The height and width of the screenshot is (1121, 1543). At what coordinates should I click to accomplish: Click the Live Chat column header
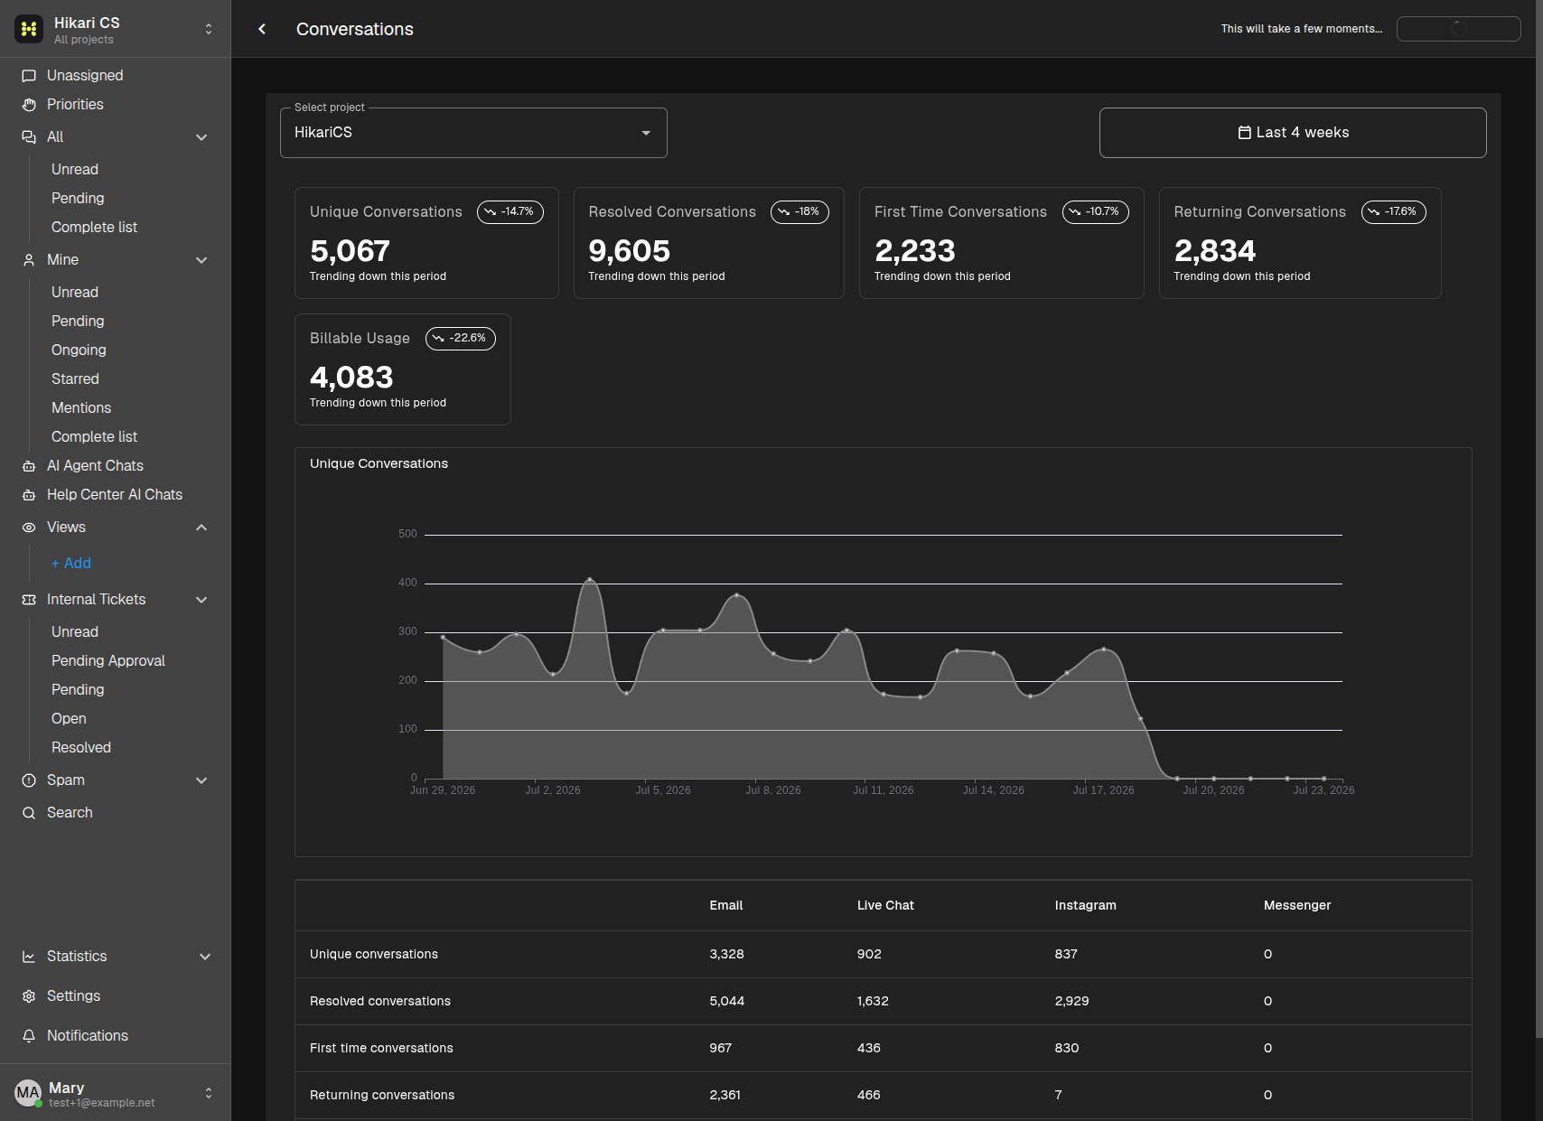pyautogui.click(x=885, y=906)
